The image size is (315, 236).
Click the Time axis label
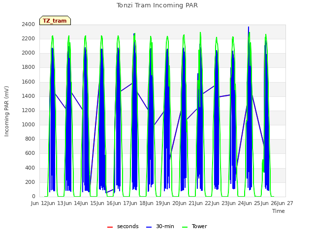coord(279,211)
